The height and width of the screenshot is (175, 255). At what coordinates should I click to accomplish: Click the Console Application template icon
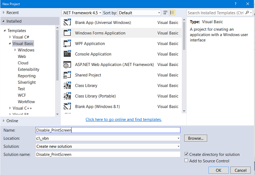click(x=67, y=54)
